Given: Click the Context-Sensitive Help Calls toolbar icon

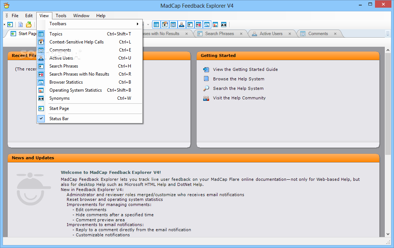Looking at the screenshot, I should point(165,24).
